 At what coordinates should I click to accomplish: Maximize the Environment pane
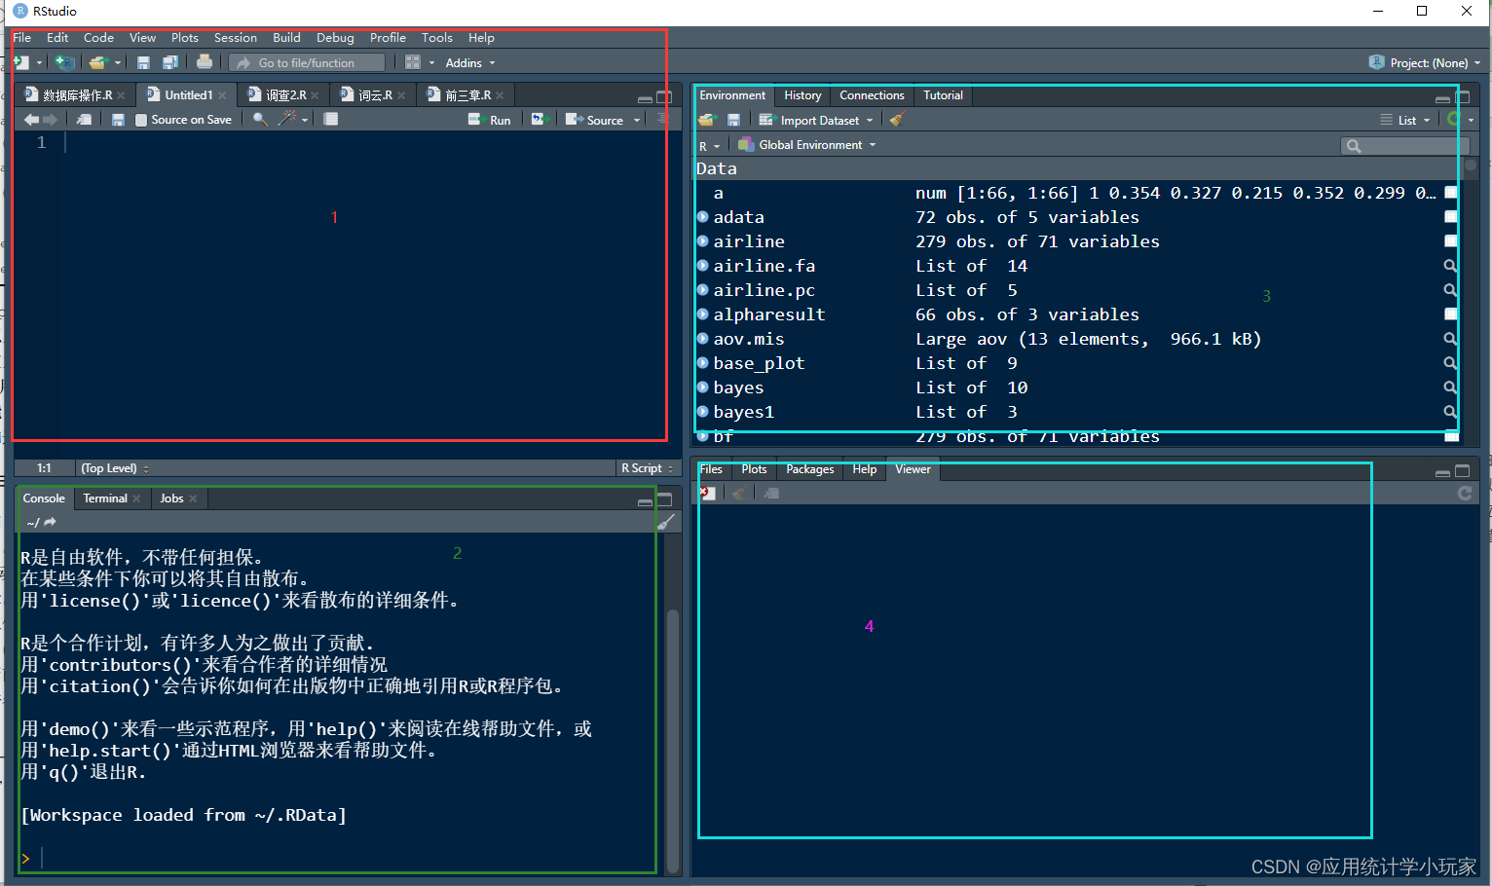(x=1462, y=97)
